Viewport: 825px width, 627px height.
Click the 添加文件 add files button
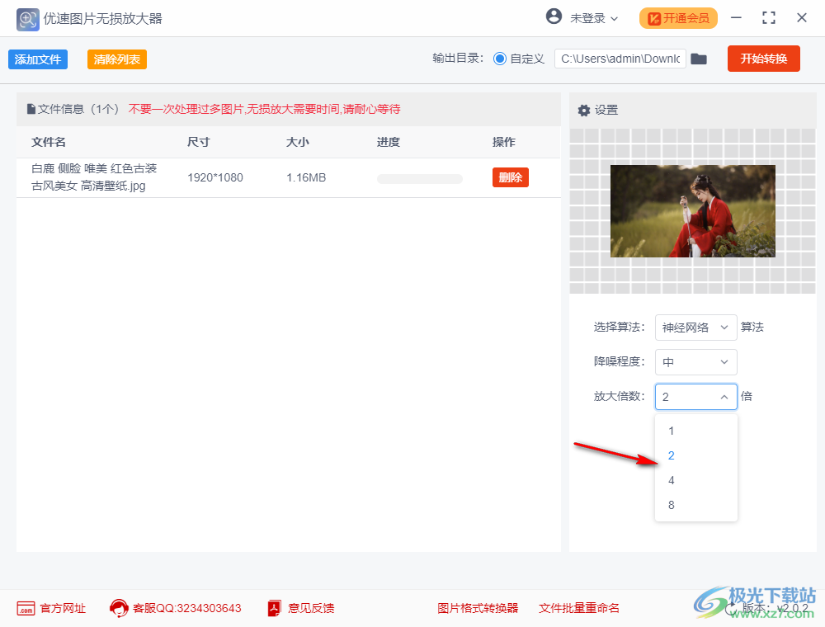(x=38, y=59)
